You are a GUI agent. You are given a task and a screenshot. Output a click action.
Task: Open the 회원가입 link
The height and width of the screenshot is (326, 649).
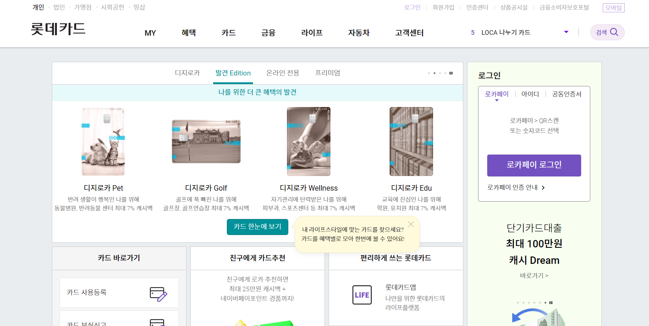444,7
